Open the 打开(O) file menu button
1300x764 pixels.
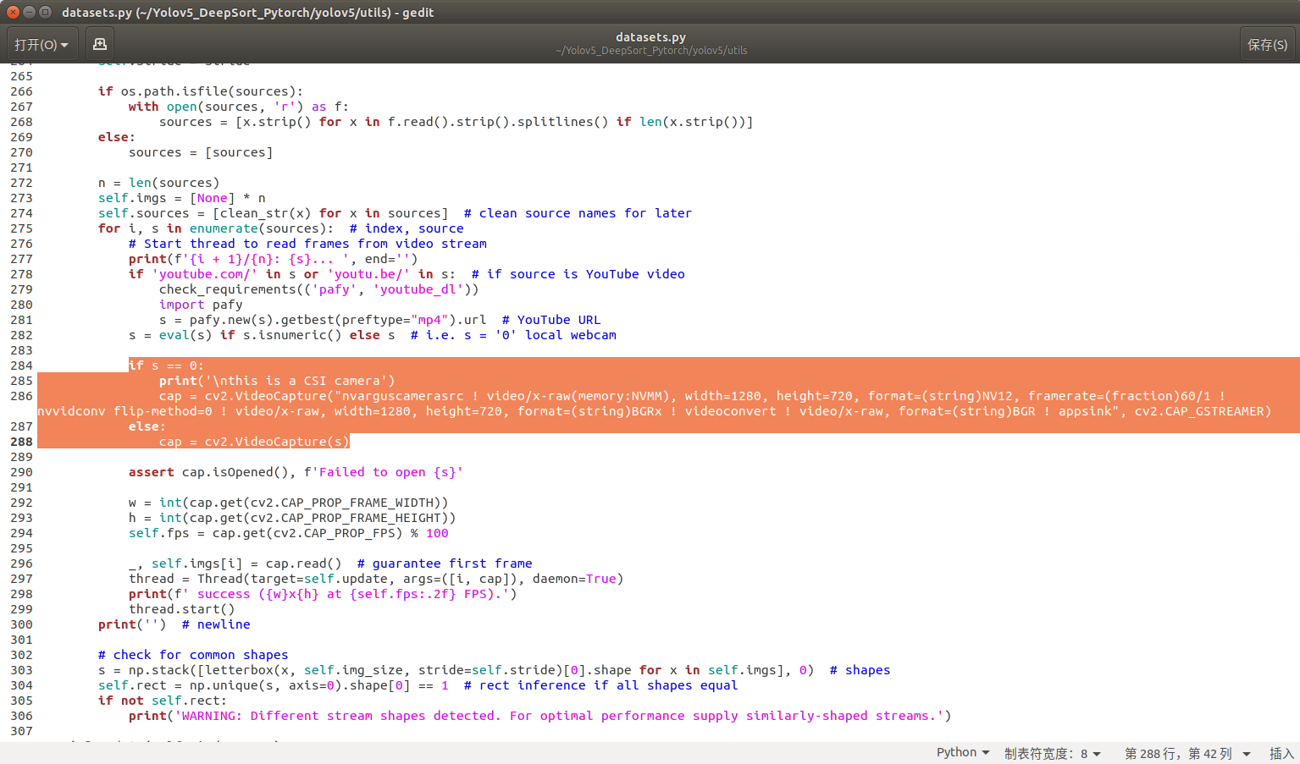[42, 44]
